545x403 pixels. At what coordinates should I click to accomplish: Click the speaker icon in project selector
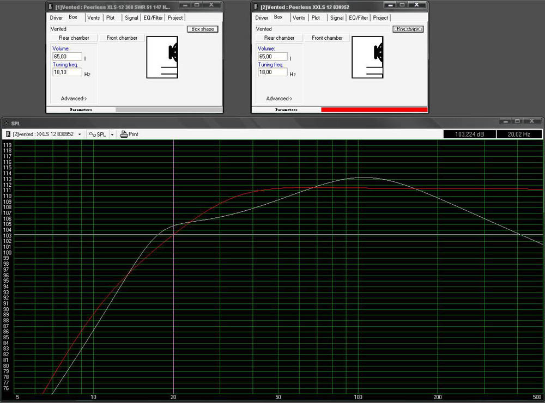click(x=8, y=134)
